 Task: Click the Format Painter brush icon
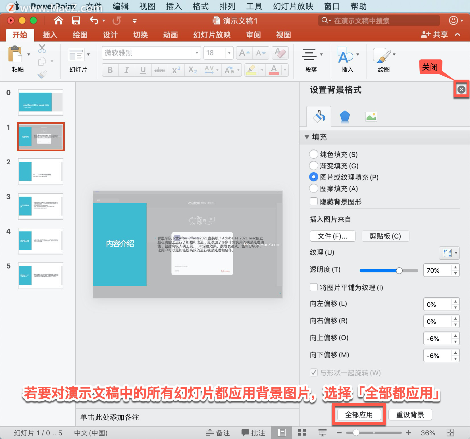tap(42, 74)
